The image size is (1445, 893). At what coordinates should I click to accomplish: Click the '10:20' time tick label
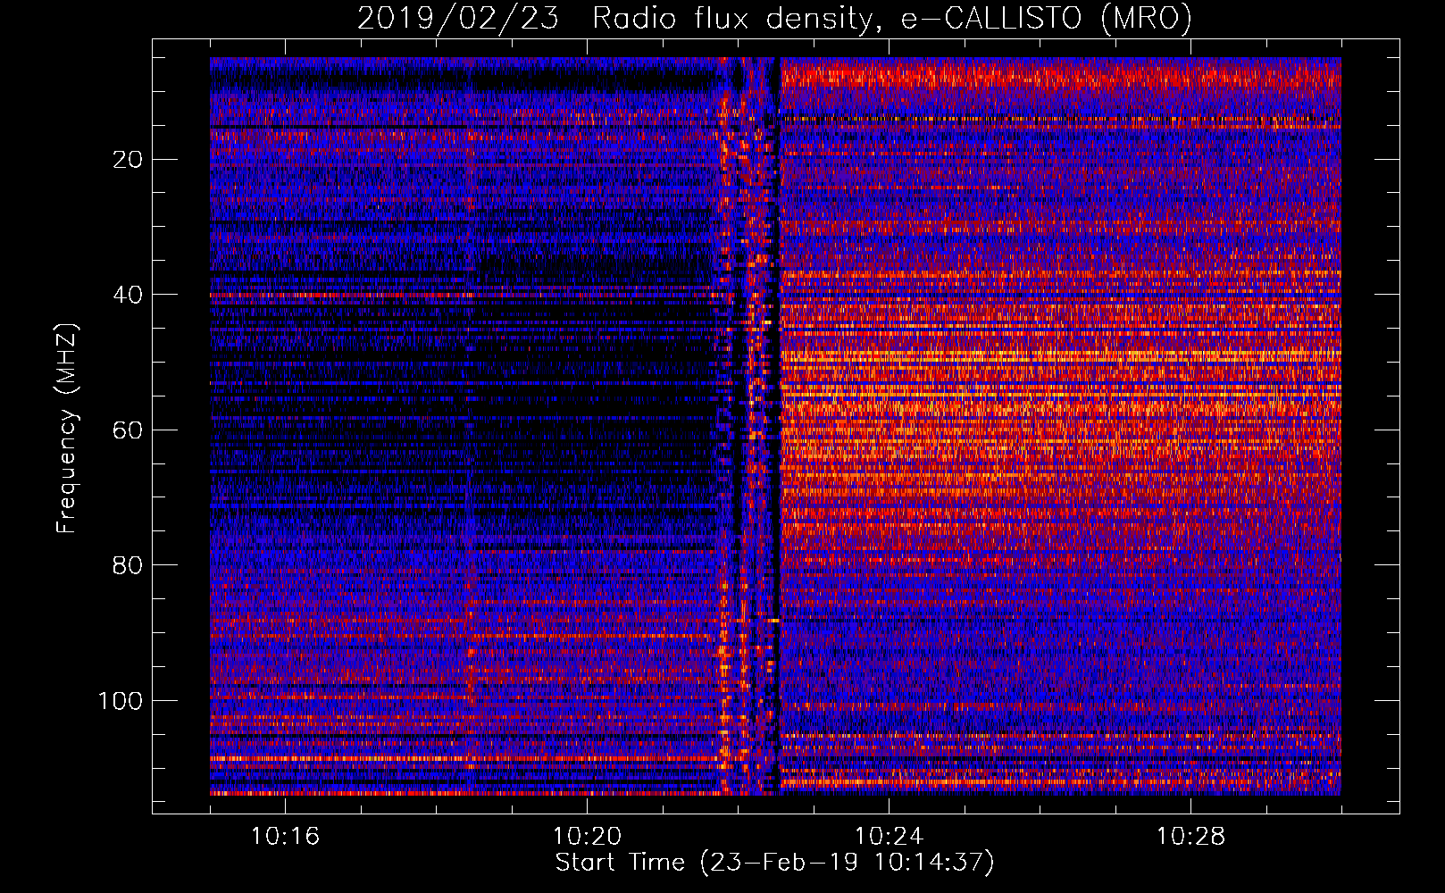(587, 837)
